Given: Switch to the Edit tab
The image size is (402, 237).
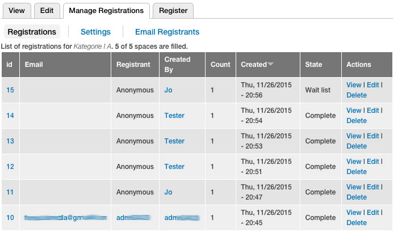Looking at the screenshot, I should coord(47,11).
